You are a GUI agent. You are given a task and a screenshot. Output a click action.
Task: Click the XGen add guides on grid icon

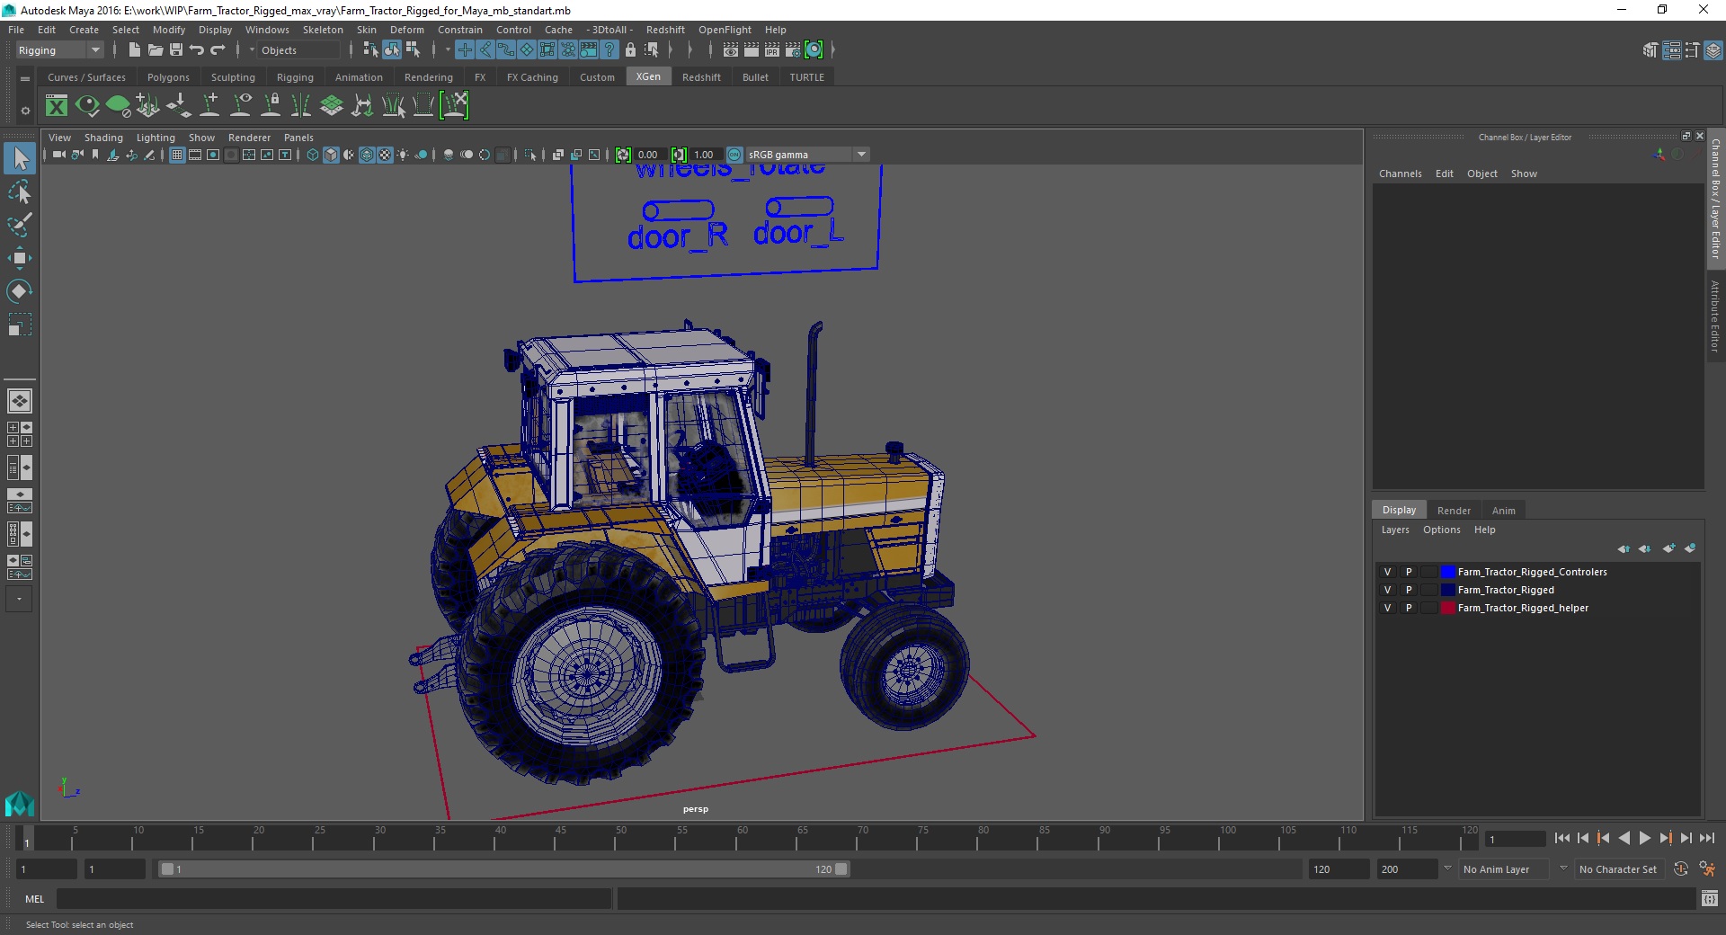tap(148, 106)
